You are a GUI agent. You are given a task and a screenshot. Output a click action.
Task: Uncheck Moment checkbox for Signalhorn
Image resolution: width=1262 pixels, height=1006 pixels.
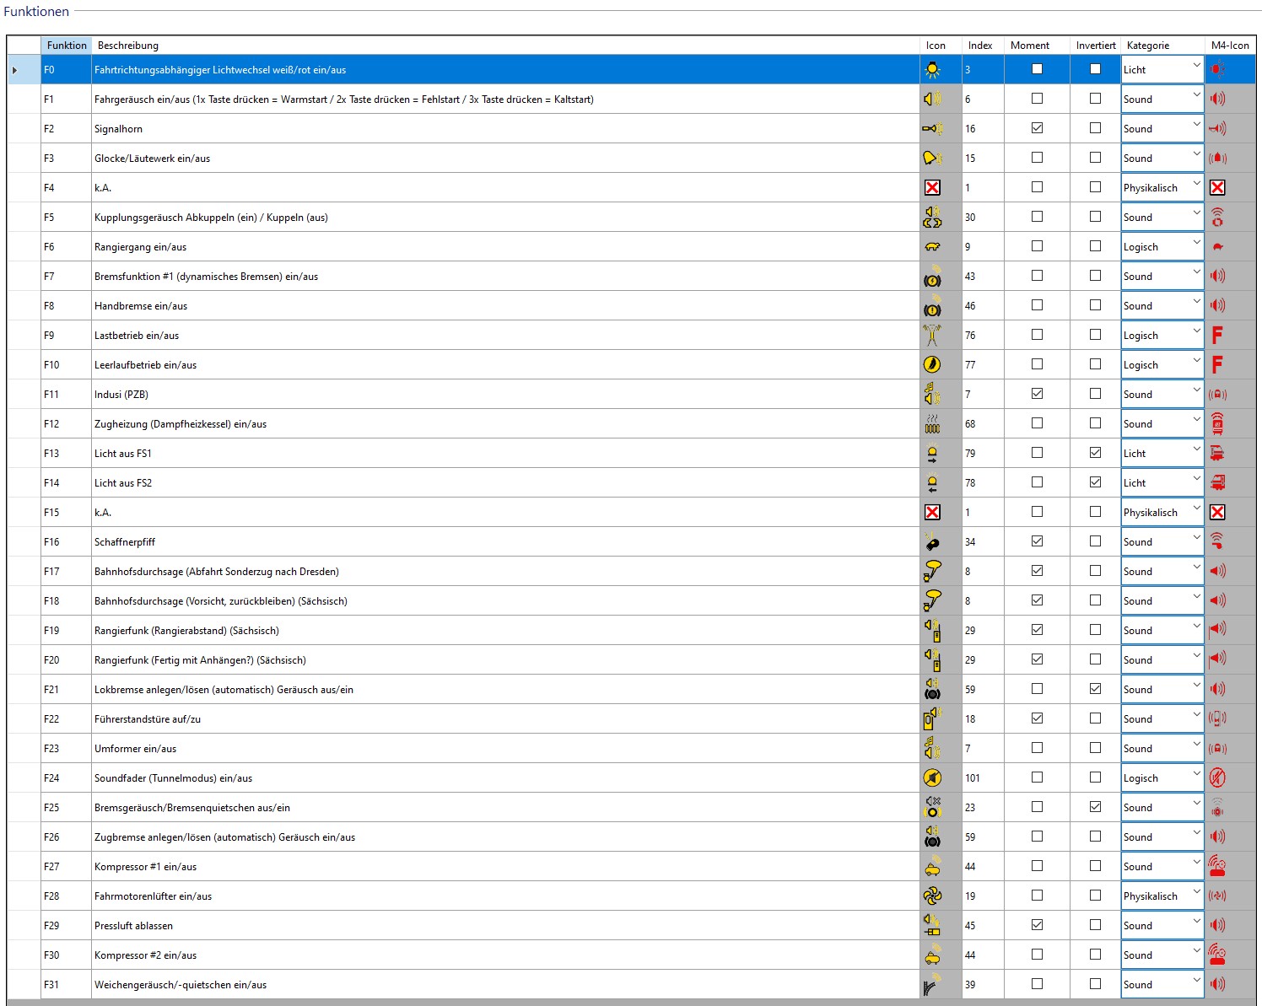click(1037, 128)
